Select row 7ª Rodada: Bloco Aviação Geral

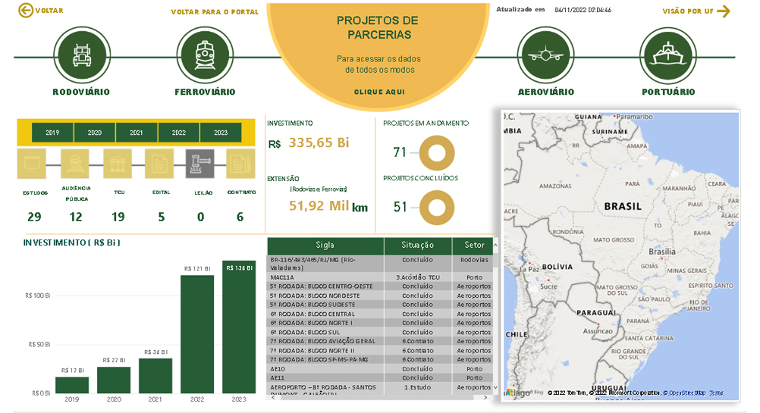coord(380,341)
